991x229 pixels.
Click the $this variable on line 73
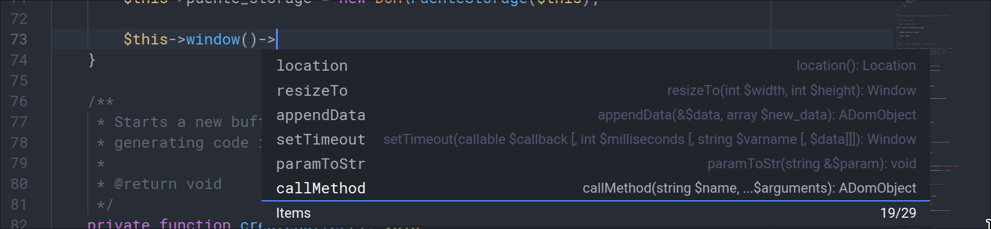146,39
